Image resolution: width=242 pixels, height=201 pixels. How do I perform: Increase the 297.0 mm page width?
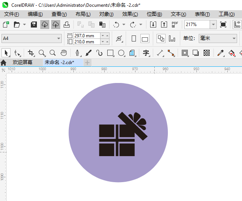107,36
